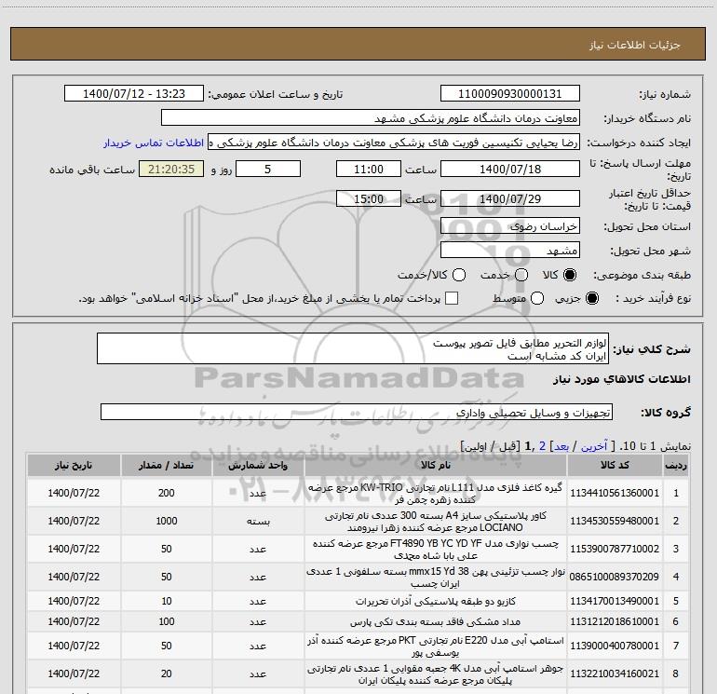
Task: Click quantity 100 in row 6
Action: [x=167, y=621]
